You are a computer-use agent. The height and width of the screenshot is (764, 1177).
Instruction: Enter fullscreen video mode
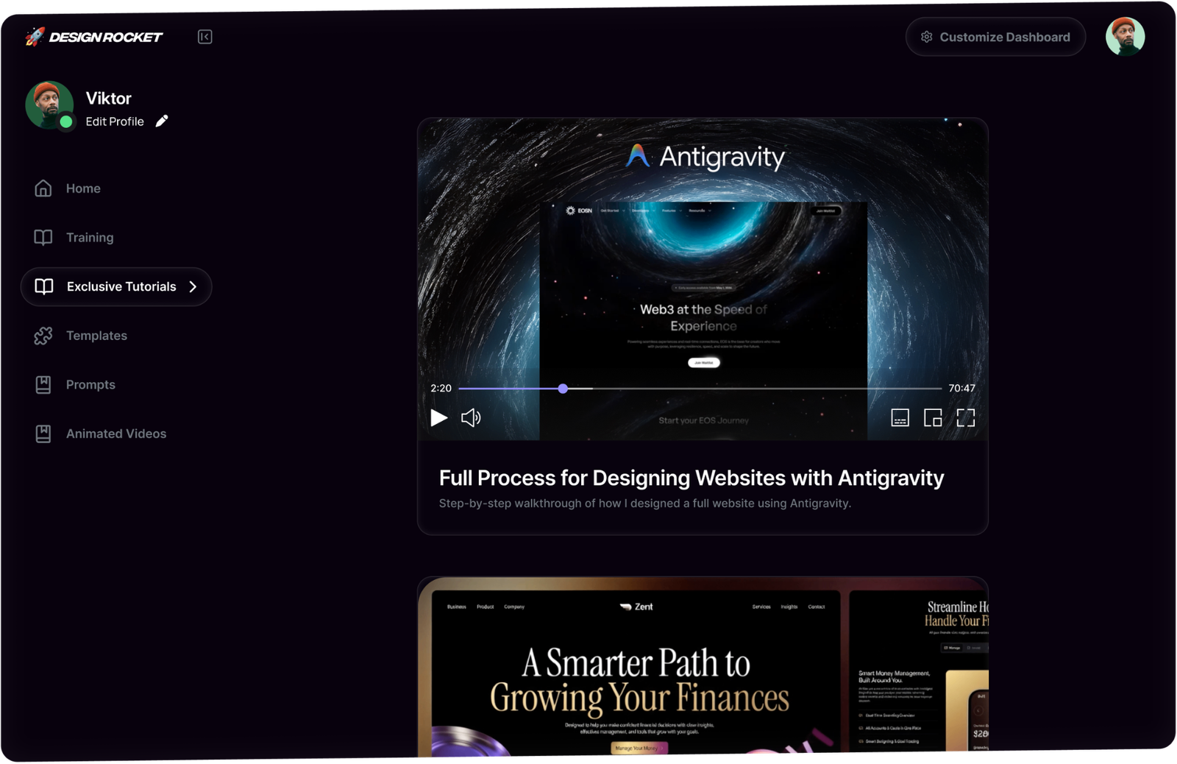coord(965,418)
